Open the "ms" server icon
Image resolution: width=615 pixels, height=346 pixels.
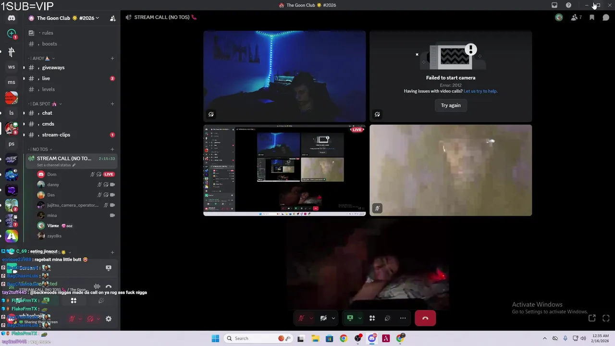[x=12, y=82]
